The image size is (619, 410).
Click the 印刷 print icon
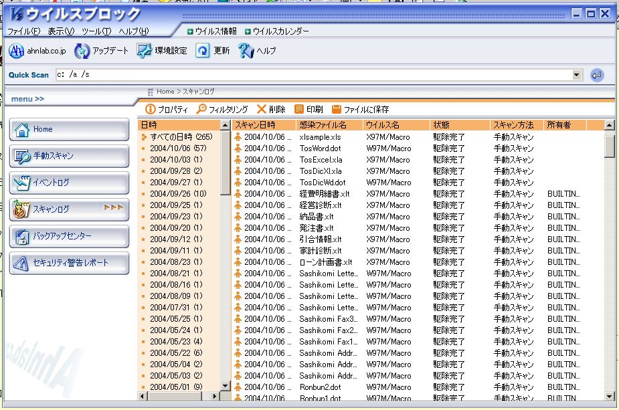click(299, 109)
